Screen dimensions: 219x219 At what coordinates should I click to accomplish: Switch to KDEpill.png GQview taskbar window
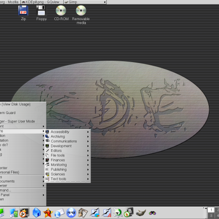pyautogui.click(x=42, y=2)
